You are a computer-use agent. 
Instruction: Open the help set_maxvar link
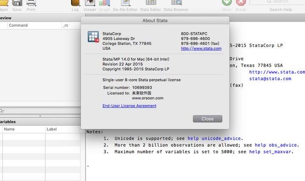(270, 152)
